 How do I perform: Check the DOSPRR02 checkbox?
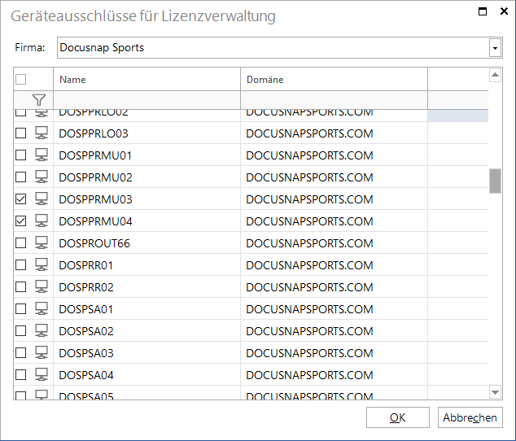pyautogui.click(x=20, y=286)
